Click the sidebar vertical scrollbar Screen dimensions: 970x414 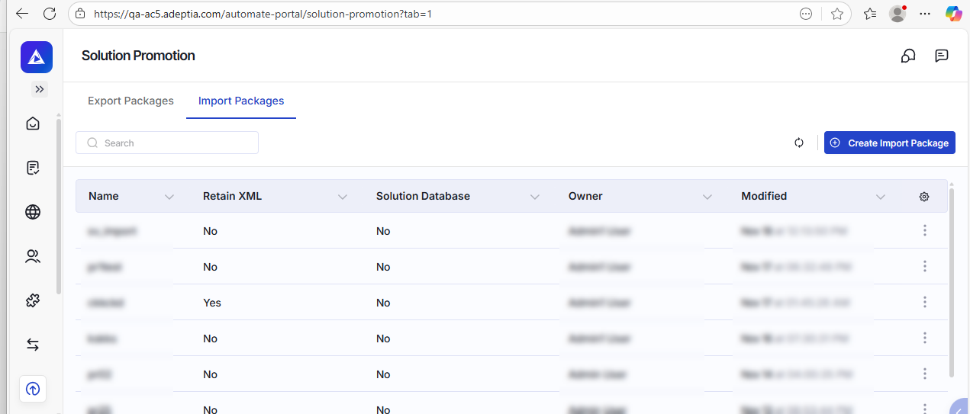[58, 206]
